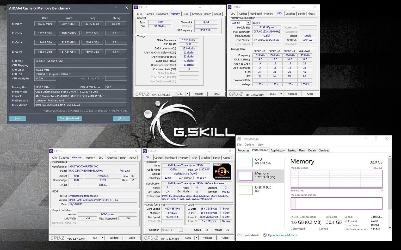Click the CPU-Z icon in the SPD window title bar
Screen dimensions: 401x250
(230, 7)
